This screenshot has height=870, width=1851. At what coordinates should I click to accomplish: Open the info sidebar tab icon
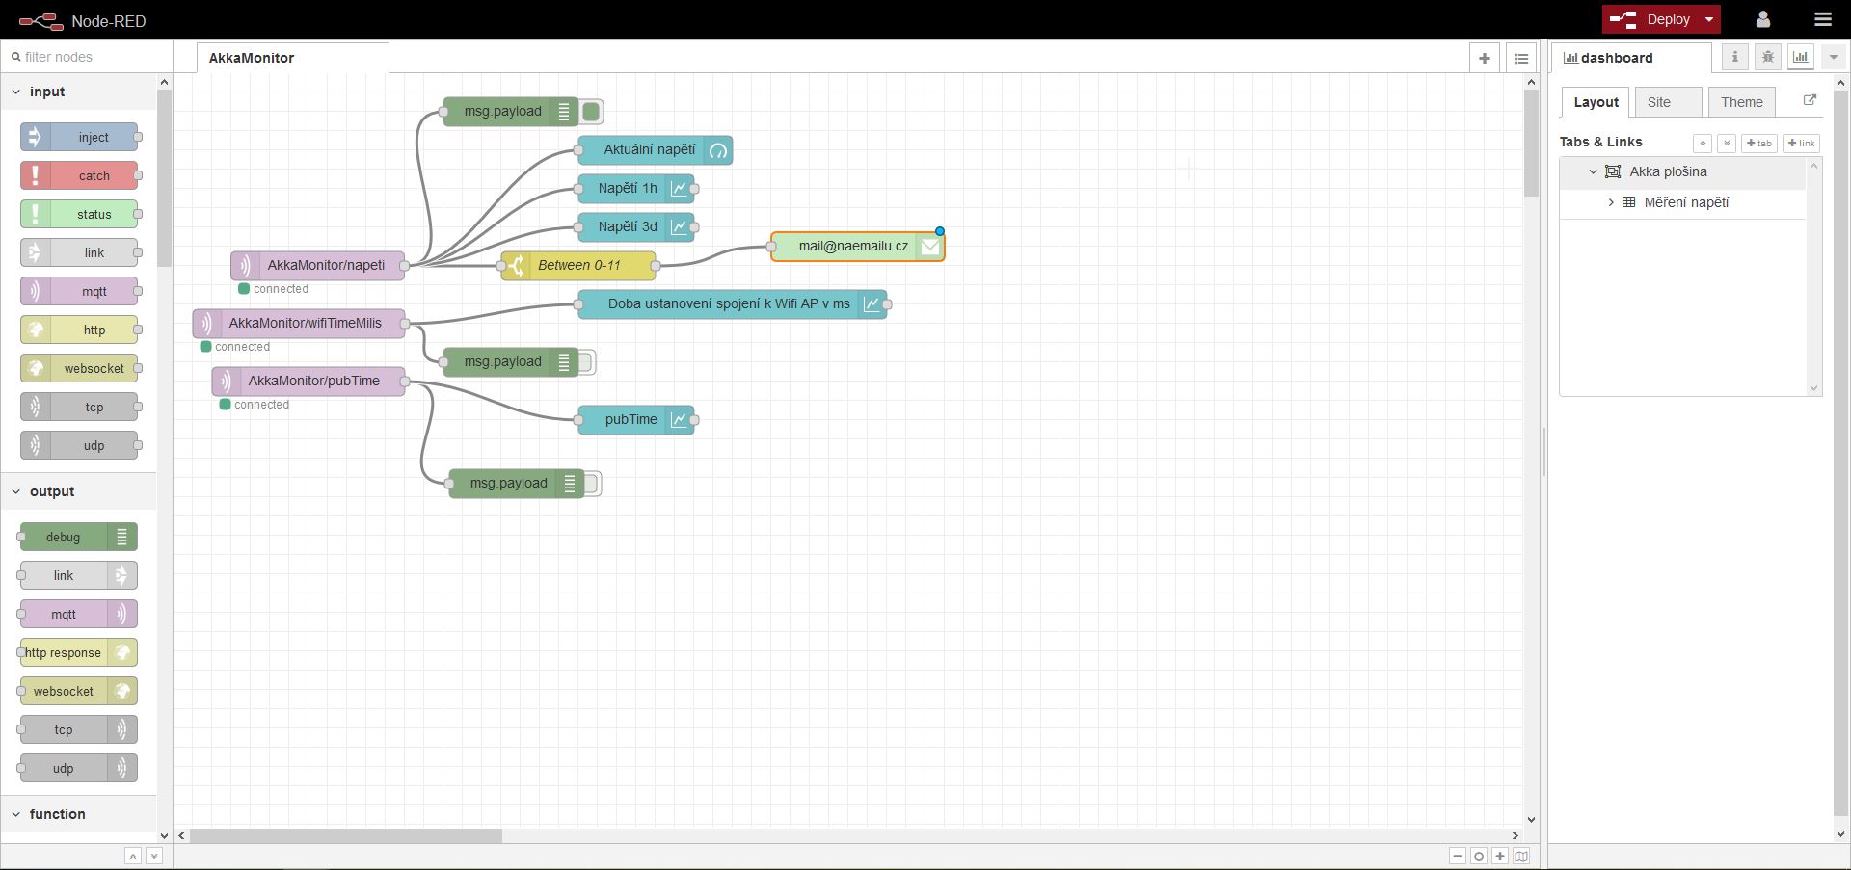coord(1734,57)
